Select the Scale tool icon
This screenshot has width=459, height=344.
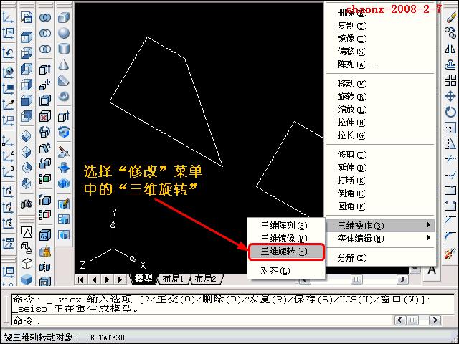pyautogui.click(x=450, y=128)
